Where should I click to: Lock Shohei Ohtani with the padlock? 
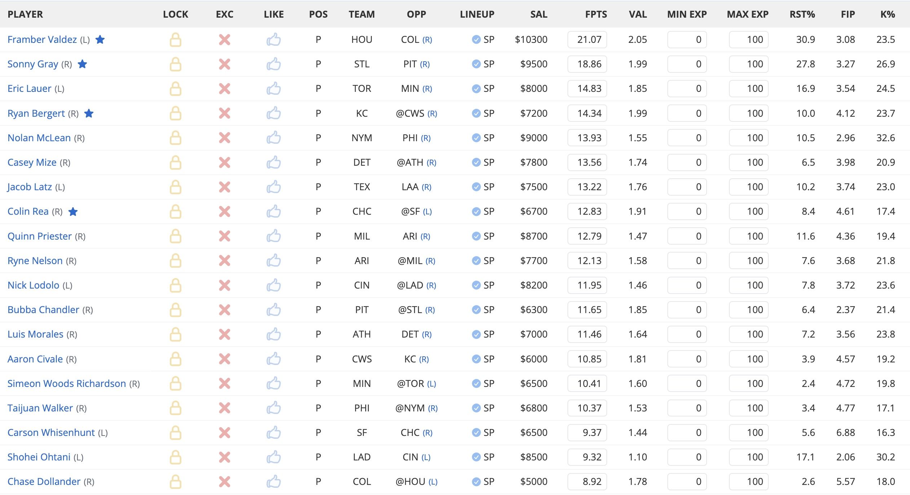[176, 457]
